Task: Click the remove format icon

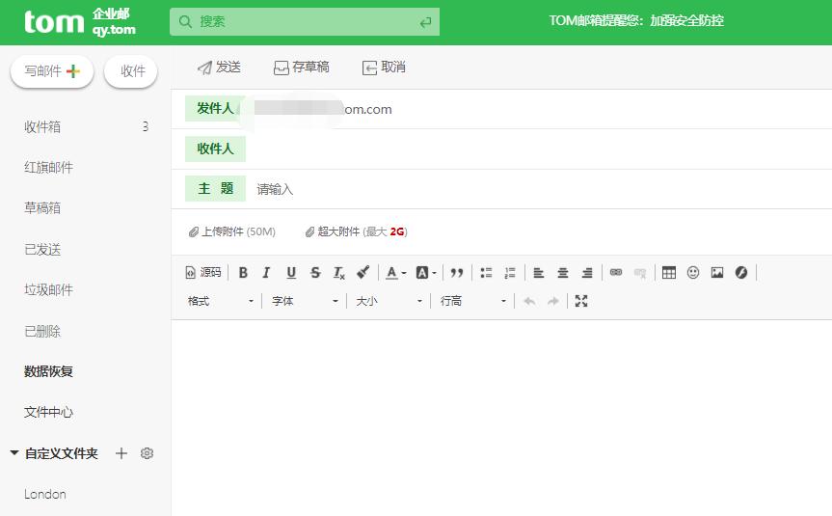Action: [x=339, y=272]
